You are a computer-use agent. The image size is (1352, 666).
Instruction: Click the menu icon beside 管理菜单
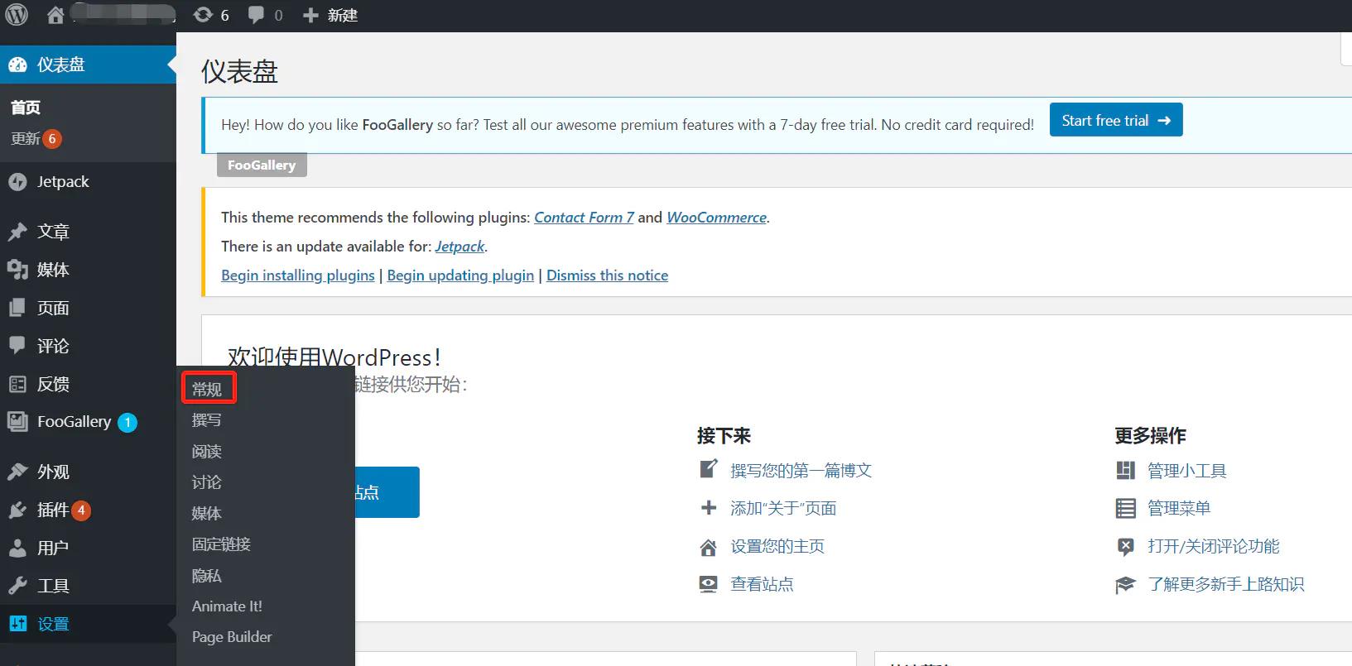click(x=1125, y=508)
